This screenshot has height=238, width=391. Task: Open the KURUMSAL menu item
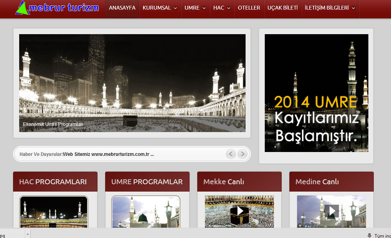point(157,8)
